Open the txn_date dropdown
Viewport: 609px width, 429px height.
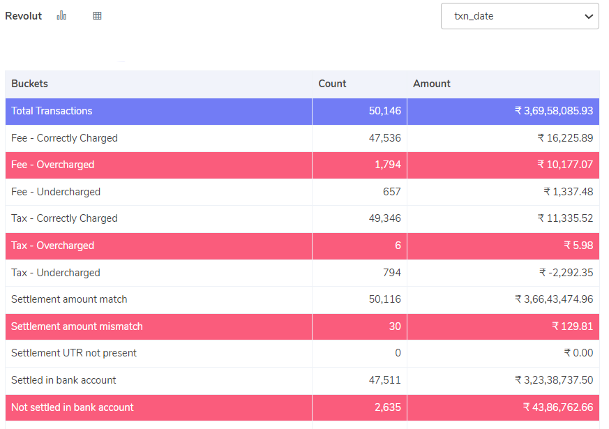pos(520,16)
